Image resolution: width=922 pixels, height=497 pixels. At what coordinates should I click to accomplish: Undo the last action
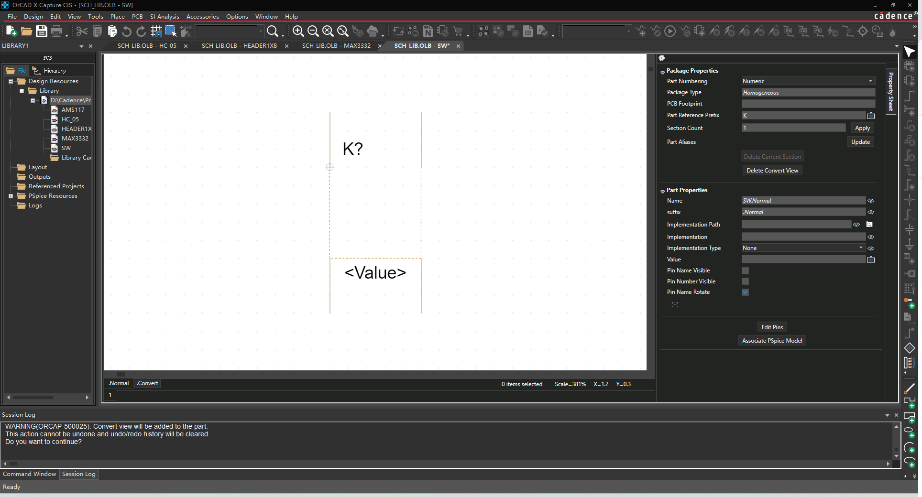click(127, 32)
